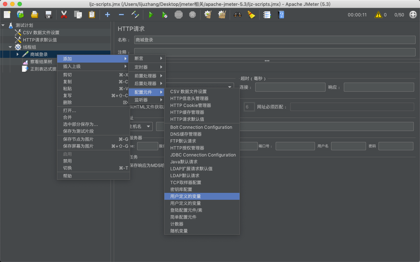420x262 pixels.
Task: Open the 断言 submenu
Action: tap(147, 58)
